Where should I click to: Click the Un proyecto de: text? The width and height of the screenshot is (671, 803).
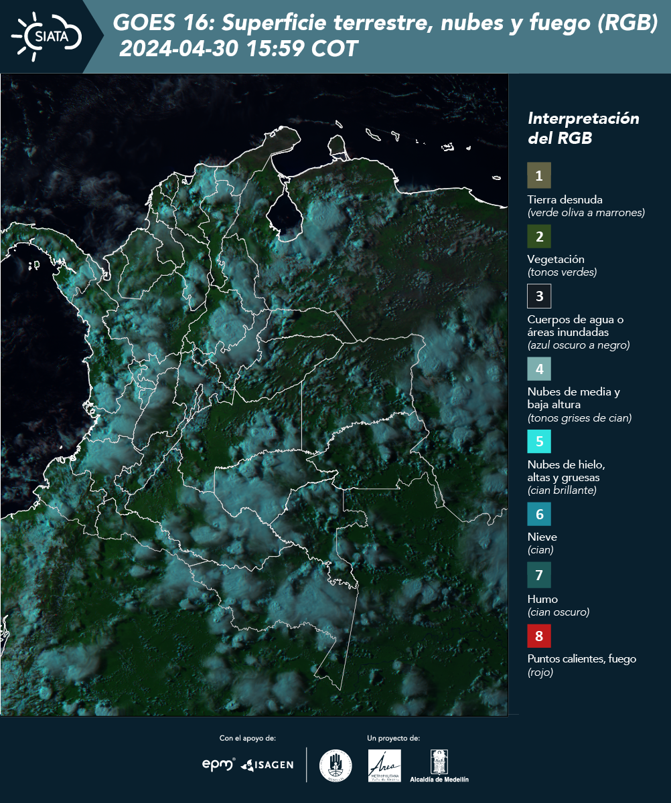coord(394,738)
